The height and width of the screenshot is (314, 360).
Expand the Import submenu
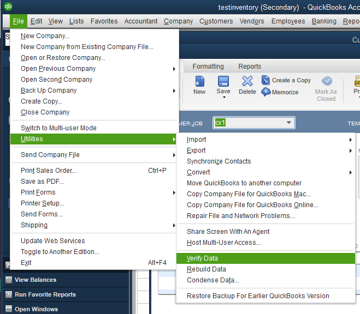[x=350, y=140]
